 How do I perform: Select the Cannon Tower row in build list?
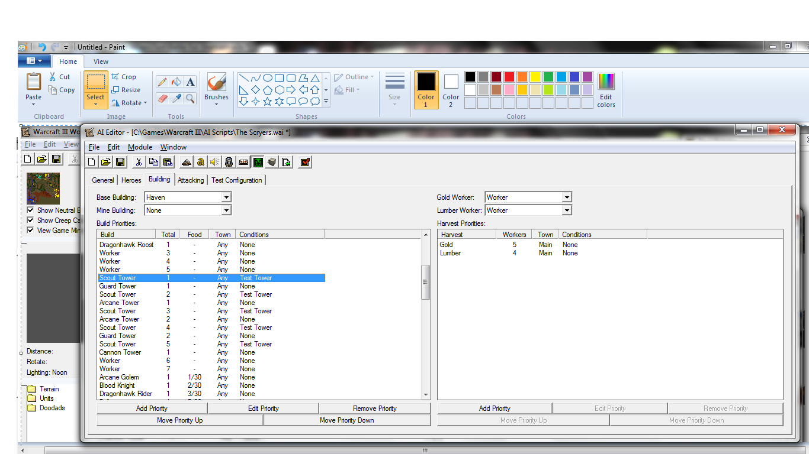(211, 352)
